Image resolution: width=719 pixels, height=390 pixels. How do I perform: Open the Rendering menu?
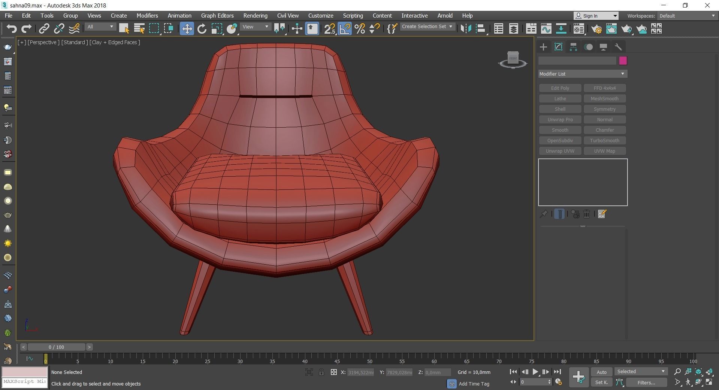click(x=255, y=16)
